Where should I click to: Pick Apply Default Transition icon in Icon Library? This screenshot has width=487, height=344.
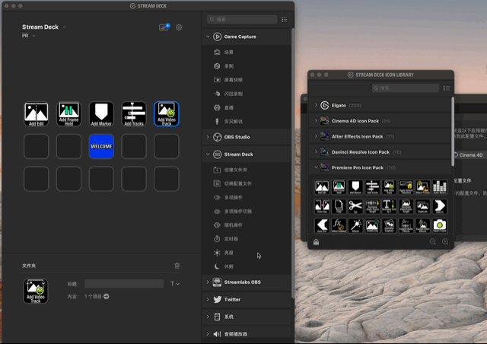click(406, 187)
